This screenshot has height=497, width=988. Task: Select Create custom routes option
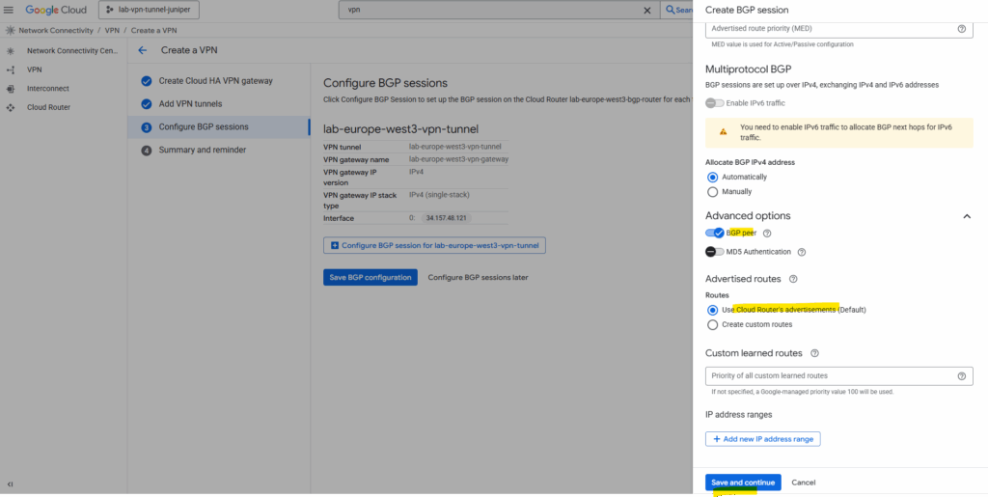pos(713,325)
